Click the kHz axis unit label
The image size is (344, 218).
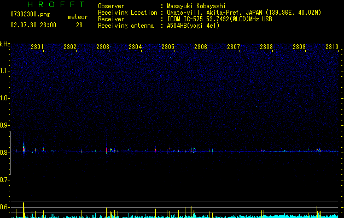point(5,44)
